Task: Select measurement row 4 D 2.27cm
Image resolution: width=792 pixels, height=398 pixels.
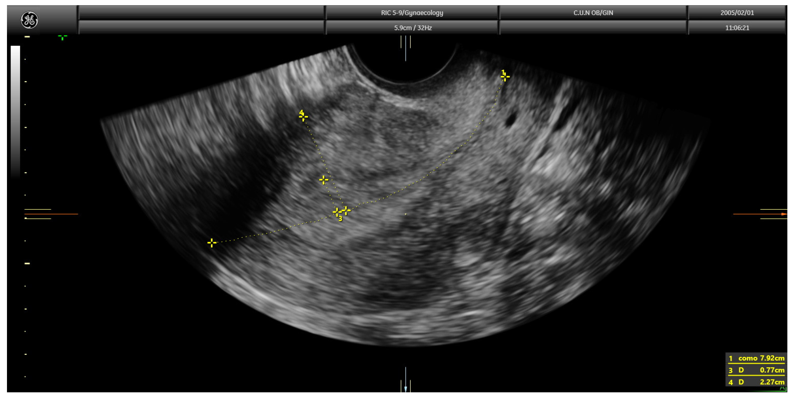Action: (757, 382)
